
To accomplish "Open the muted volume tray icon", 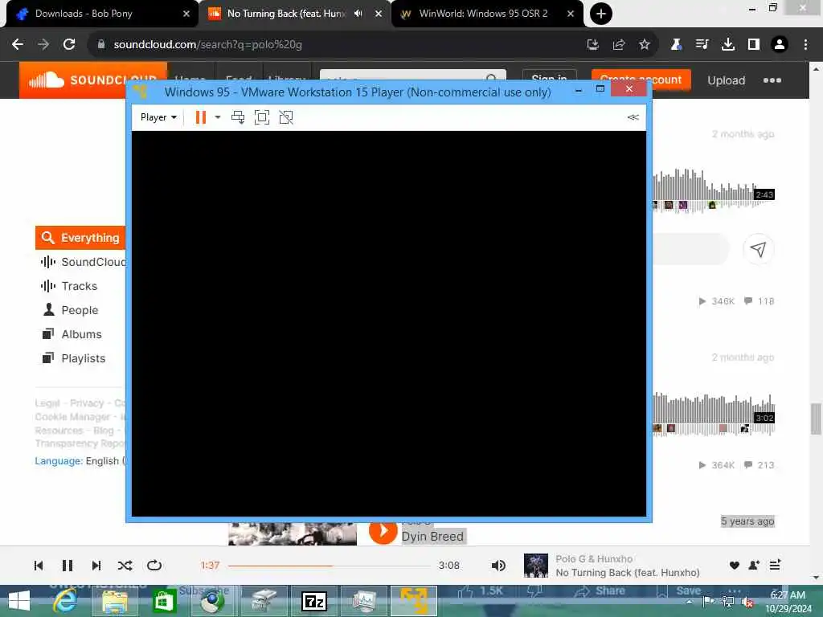I will [746, 602].
